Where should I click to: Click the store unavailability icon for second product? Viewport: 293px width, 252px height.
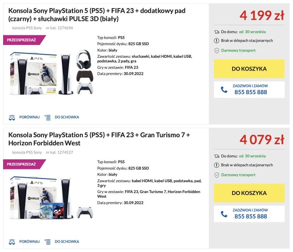(x=217, y=165)
